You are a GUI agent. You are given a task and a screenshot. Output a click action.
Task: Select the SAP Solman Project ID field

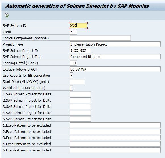(x=80, y=50)
